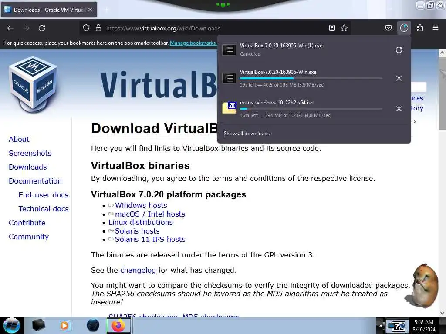
Task: Click Show all downloads
Action: pyautogui.click(x=247, y=134)
